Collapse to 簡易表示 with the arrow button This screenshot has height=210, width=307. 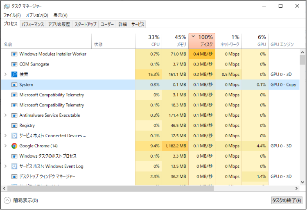7,201
